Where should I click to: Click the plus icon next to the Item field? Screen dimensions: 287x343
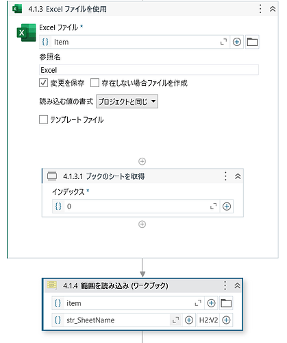(x=237, y=42)
